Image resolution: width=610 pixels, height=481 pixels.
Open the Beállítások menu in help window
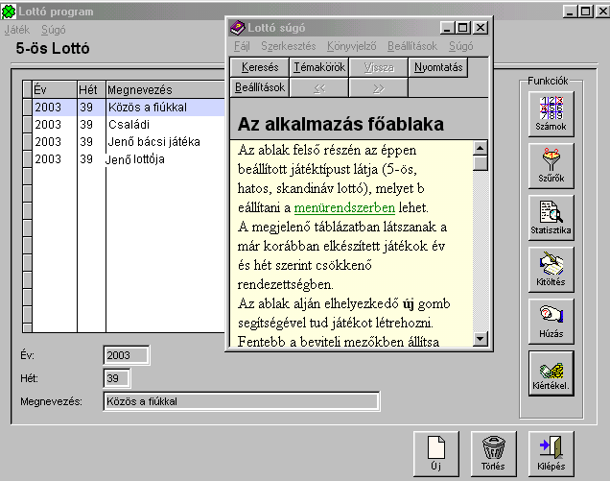pos(412,46)
